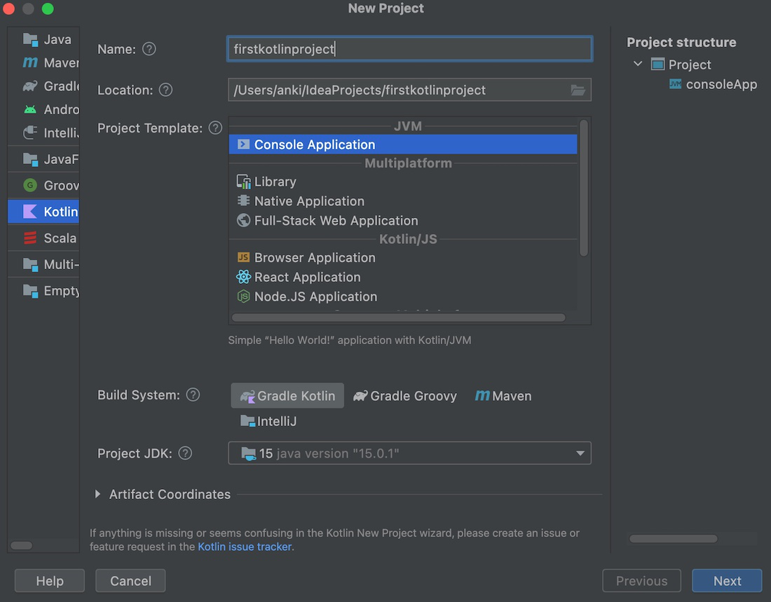Click the Name input field

coord(409,48)
